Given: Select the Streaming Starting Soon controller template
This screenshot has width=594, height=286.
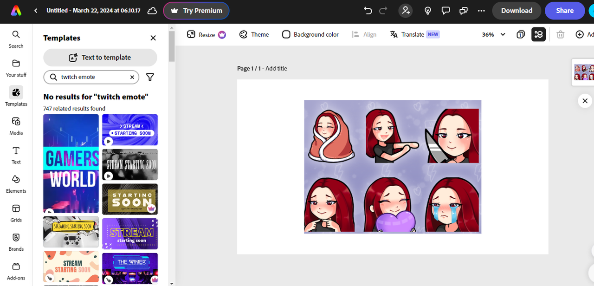Looking at the screenshot, I should (x=71, y=232).
